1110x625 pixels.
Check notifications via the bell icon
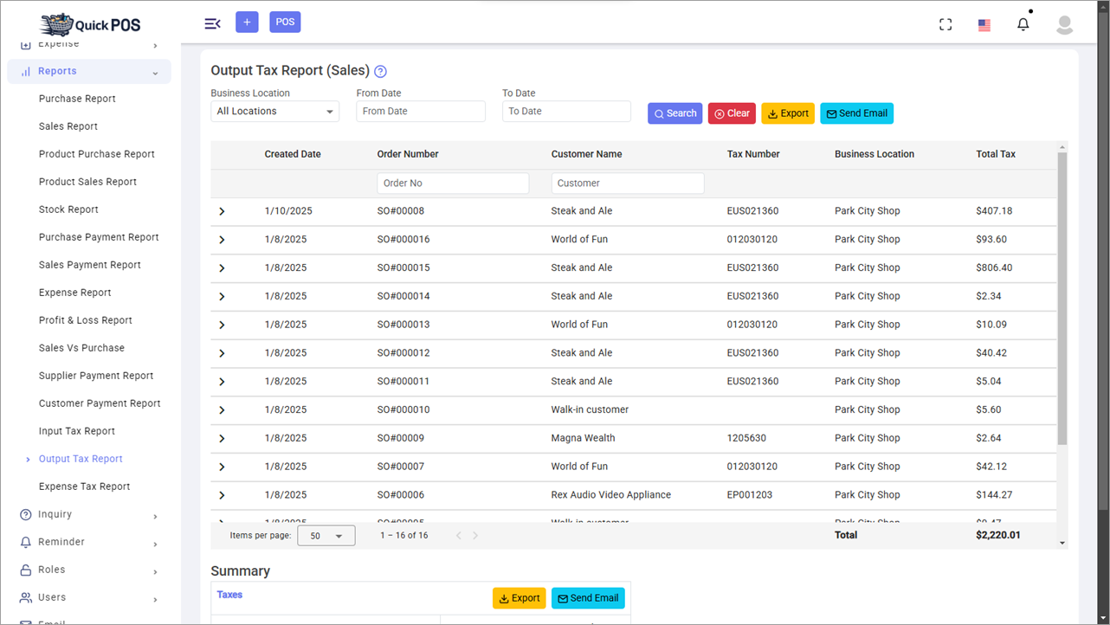click(1023, 23)
